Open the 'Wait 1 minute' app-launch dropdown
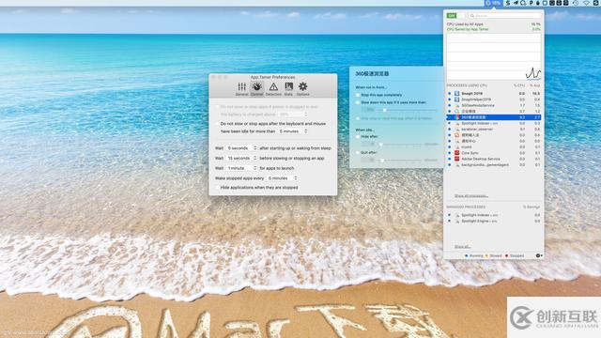The width and height of the screenshot is (601, 338). [x=241, y=168]
